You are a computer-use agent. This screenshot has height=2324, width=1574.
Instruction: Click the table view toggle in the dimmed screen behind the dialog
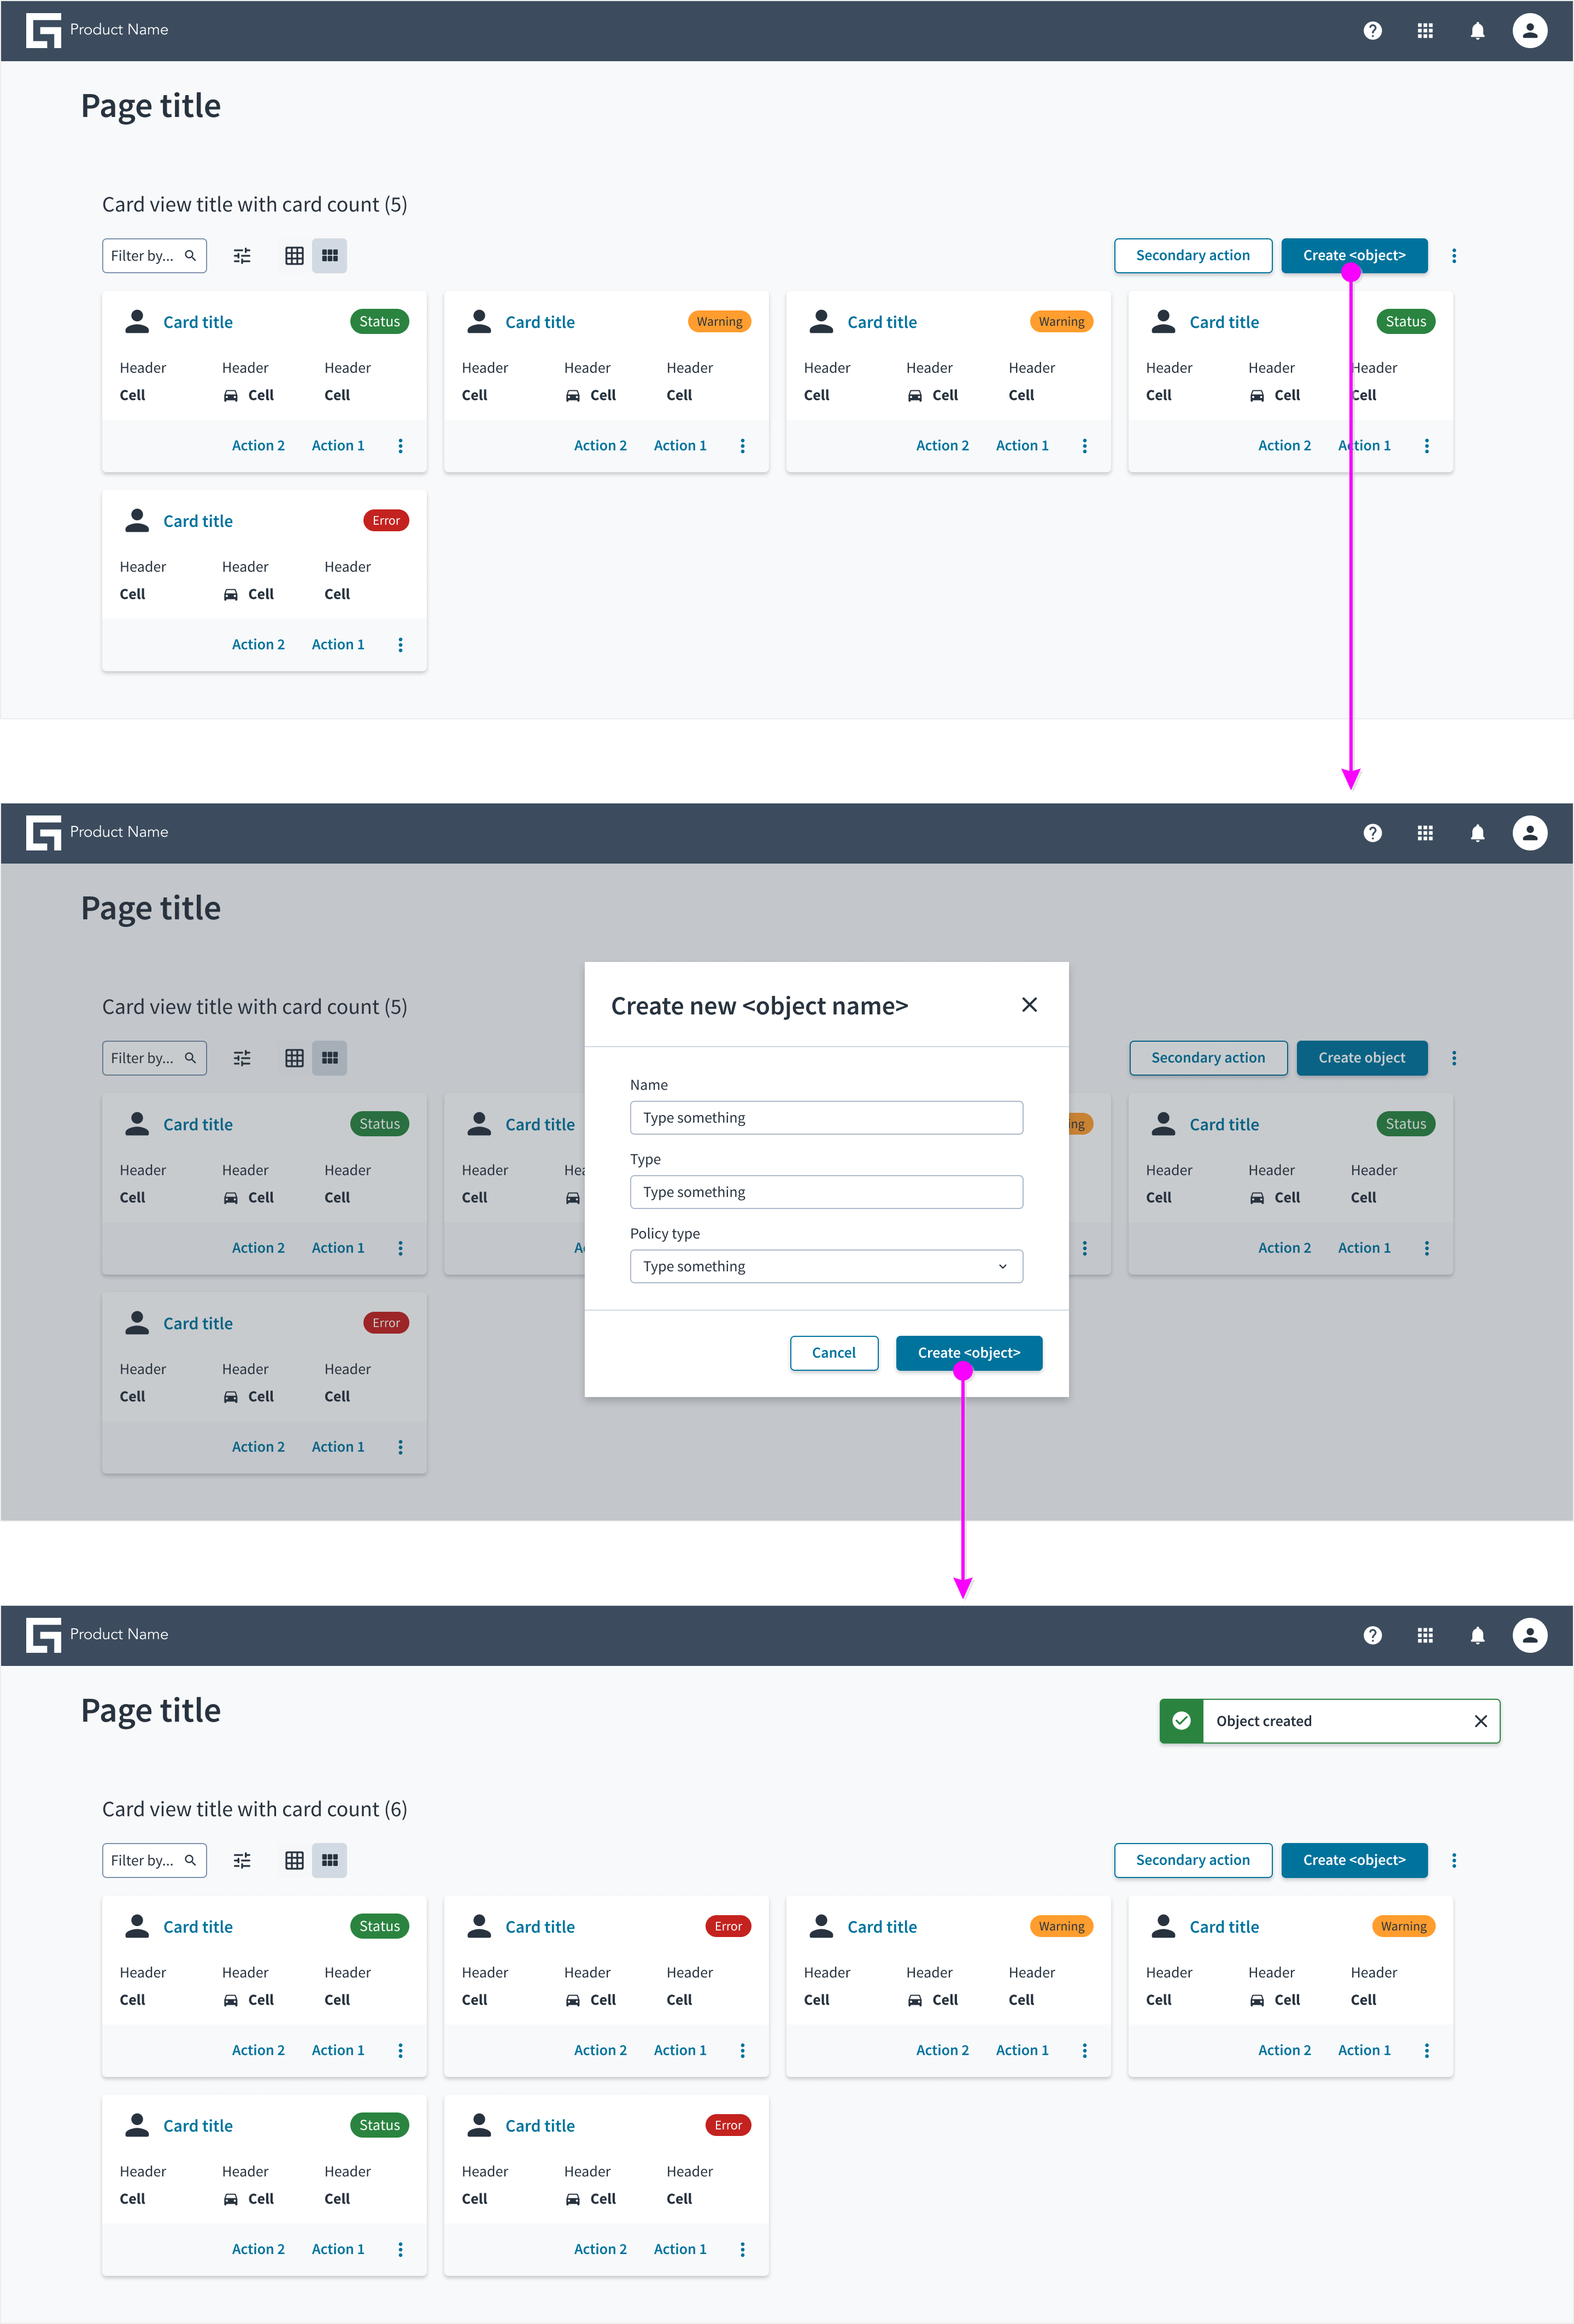[294, 1058]
